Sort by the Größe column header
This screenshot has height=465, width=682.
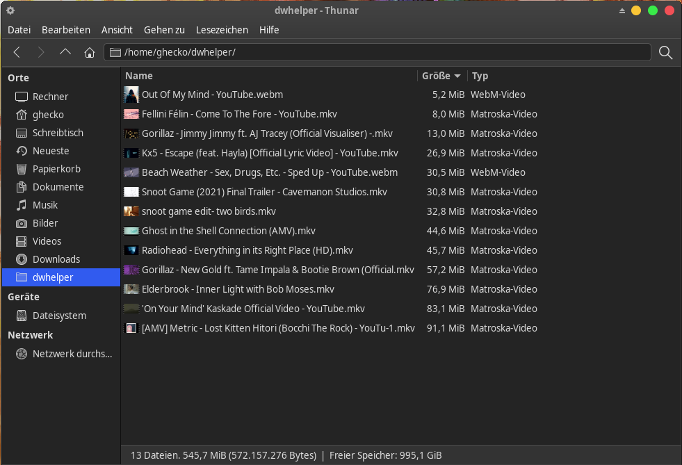441,76
